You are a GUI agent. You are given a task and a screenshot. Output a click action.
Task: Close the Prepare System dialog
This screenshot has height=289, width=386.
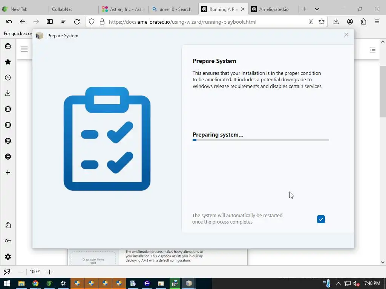[x=346, y=35]
